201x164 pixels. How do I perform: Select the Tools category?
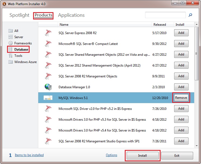coord(18,56)
